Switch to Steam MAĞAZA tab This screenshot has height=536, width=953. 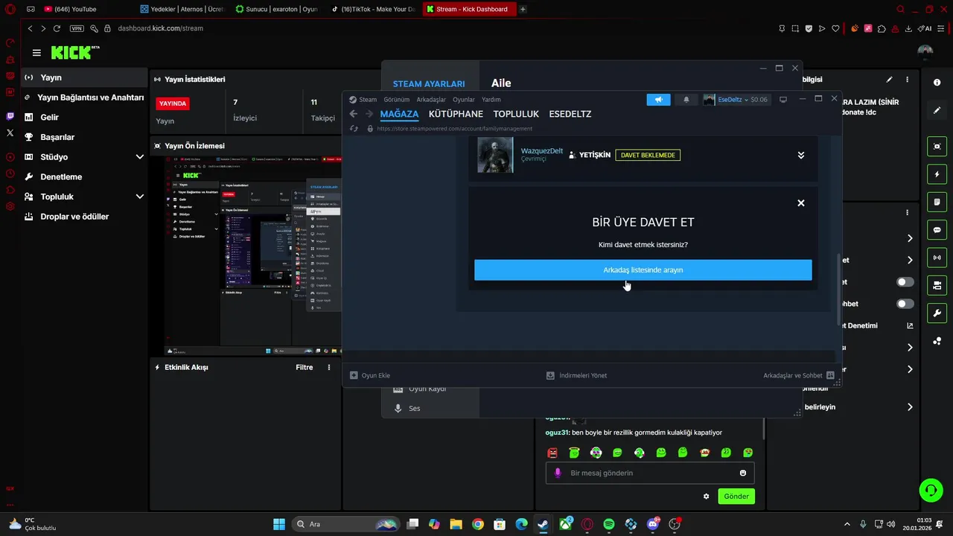tap(399, 114)
